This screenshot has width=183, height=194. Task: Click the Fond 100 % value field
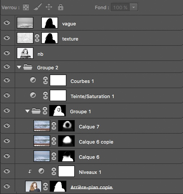pos(120,7)
